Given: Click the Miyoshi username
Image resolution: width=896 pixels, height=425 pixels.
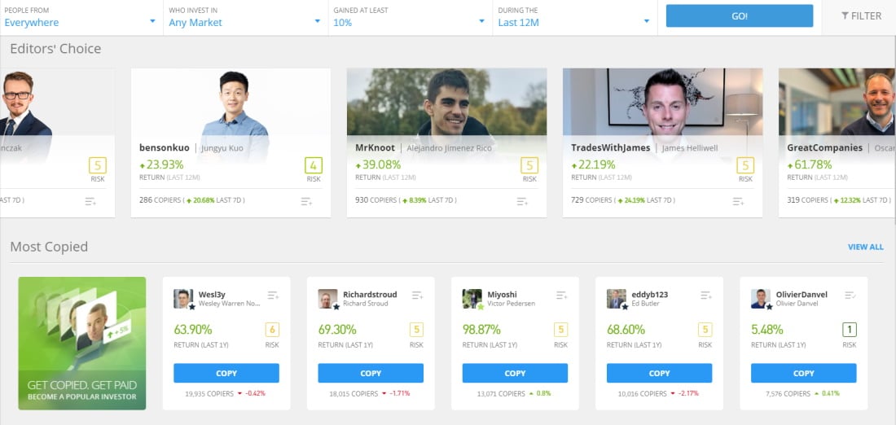Looking at the screenshot, I should 502,295.
